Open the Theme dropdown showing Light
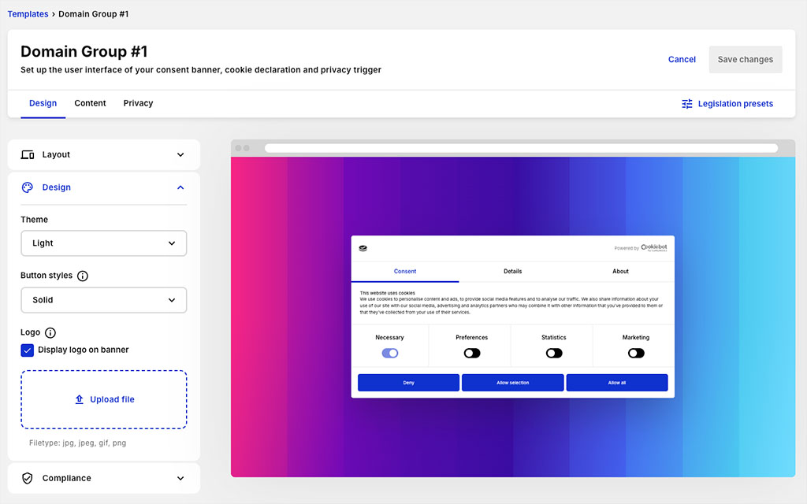Image resolution: width=807 pixels, height=504 pixels. coord(103,243)
